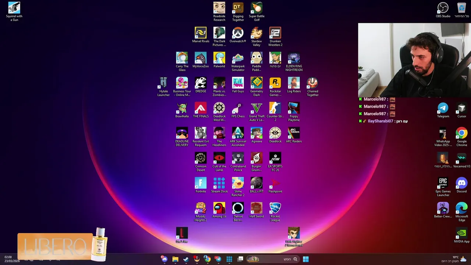Select the Agreeee game icon
Image resolution: width=471 pixels, height=265 pixels.
256,135
